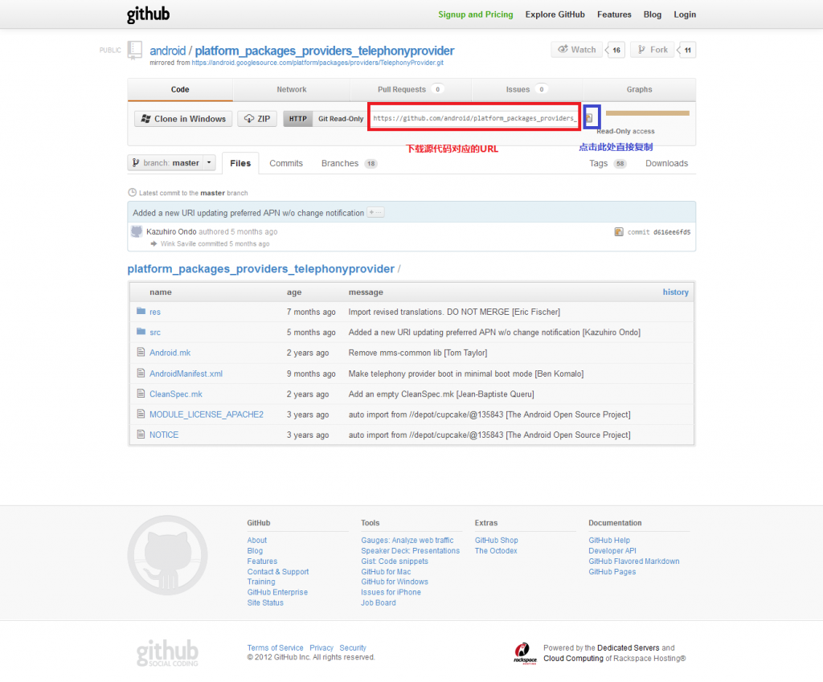Open the MODULE_LICENSE_APACHE2 file
This screenshot has height=682, width=823.
(x=207, y=415)
